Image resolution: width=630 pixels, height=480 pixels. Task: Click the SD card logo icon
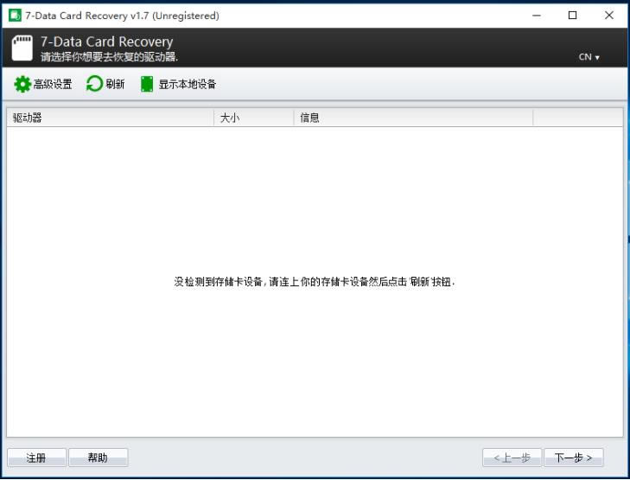22,48
